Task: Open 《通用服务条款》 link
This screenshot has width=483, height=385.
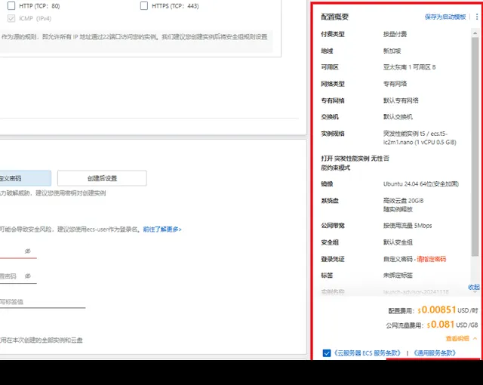Action: coord(435,353)
